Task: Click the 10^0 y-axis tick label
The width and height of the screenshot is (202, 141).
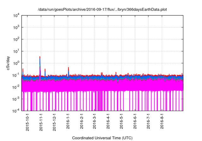Action: point(15,63)
